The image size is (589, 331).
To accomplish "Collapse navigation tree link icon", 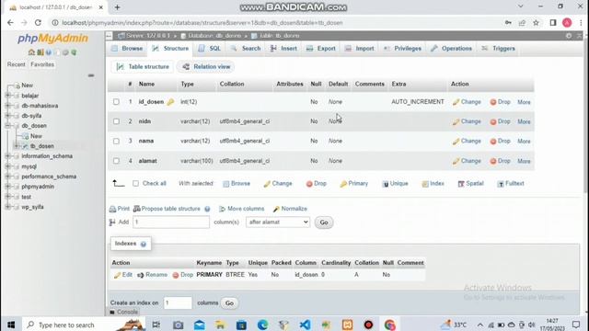I will pos(91,75).
